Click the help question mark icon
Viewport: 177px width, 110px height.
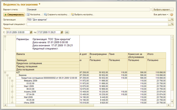pos(172,15)
